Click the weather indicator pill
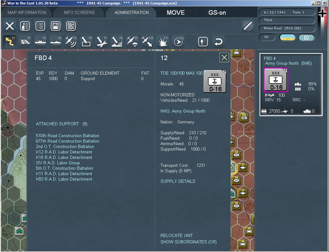 (x=287, y=38)
